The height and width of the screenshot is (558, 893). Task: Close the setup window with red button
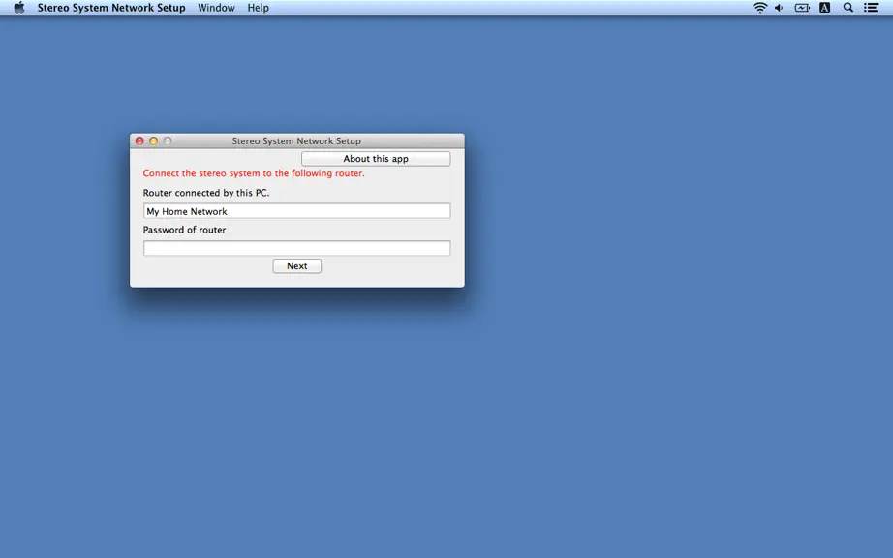coord(139,140)
